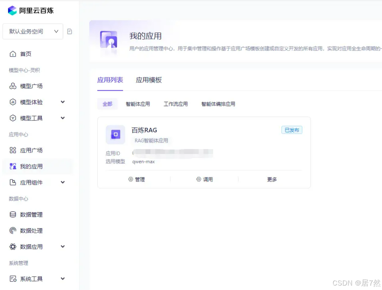Click the RAG智能体应用 tag

151,140
